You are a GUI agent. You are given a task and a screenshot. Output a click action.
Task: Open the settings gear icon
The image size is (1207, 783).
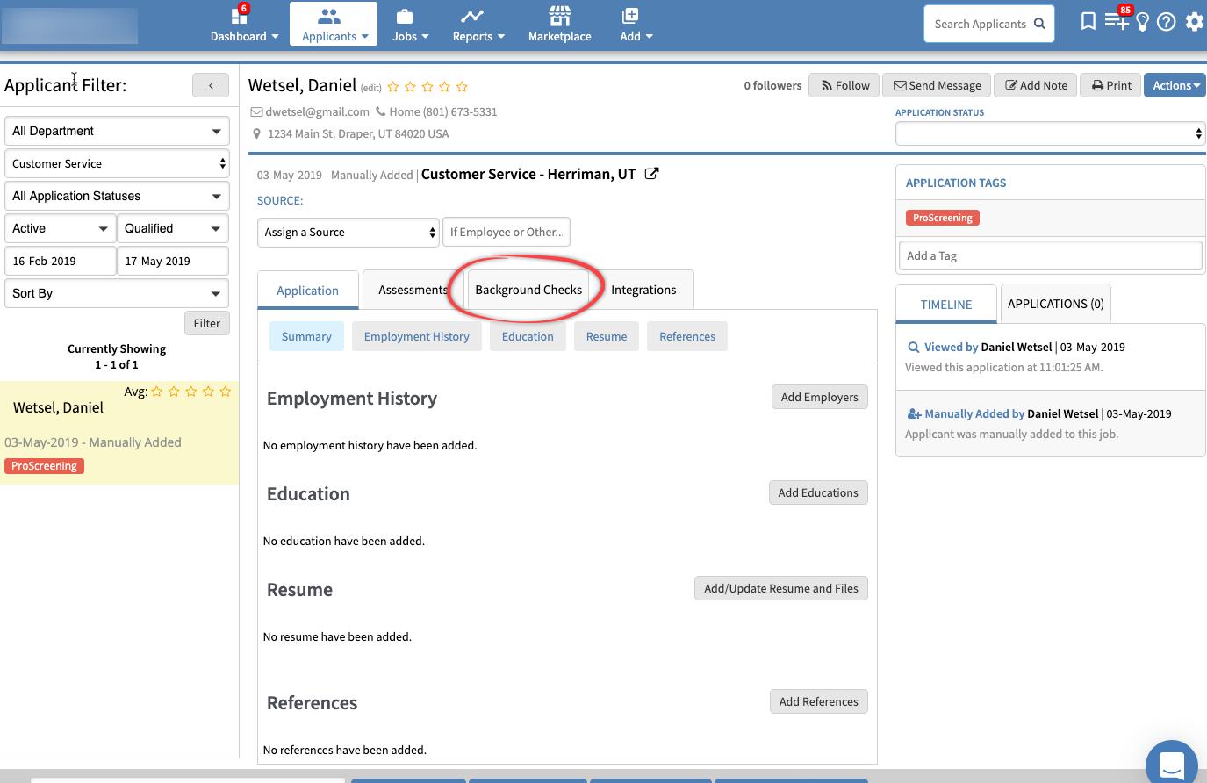click(1194, 22)
